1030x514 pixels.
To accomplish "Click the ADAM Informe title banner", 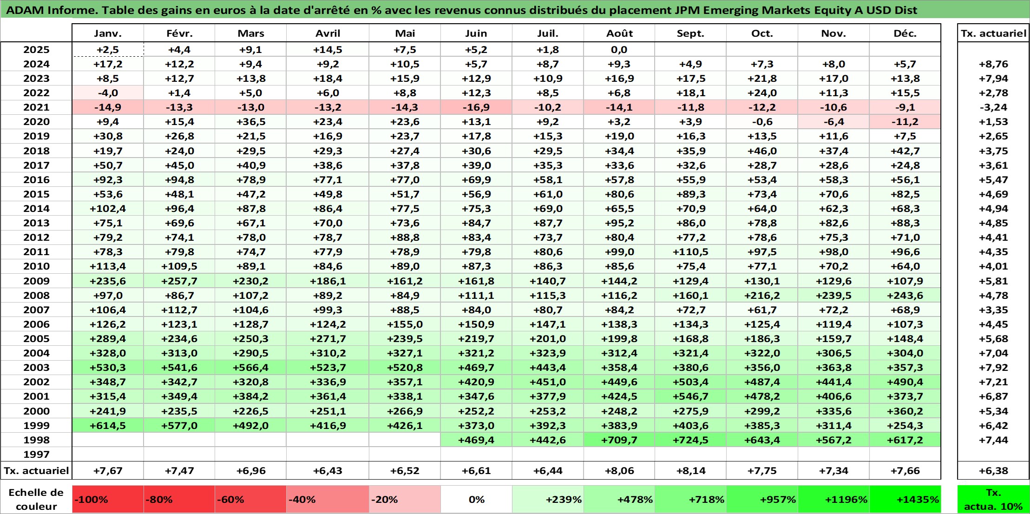I will coord(515,10).
